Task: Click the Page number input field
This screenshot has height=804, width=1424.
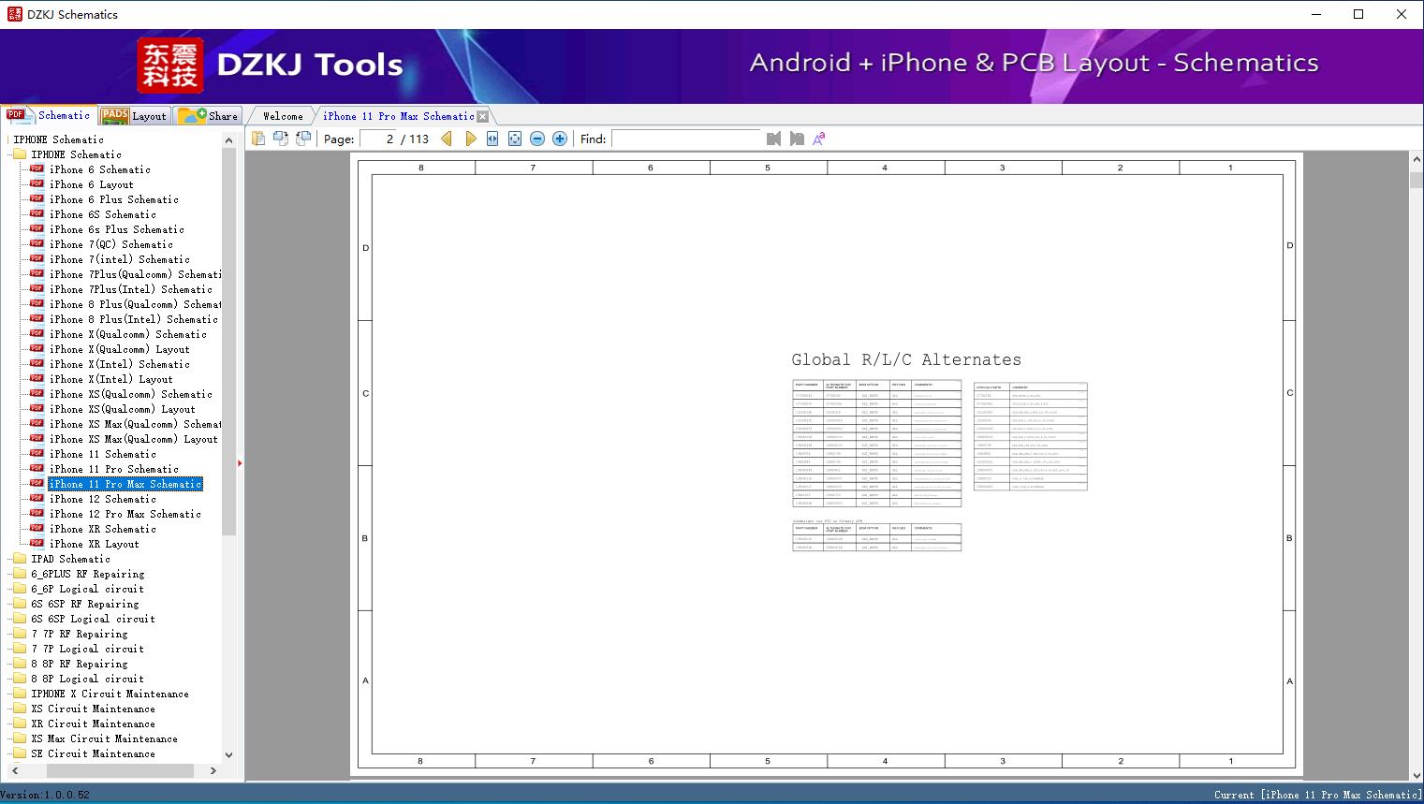Action: tap(377, 139)
